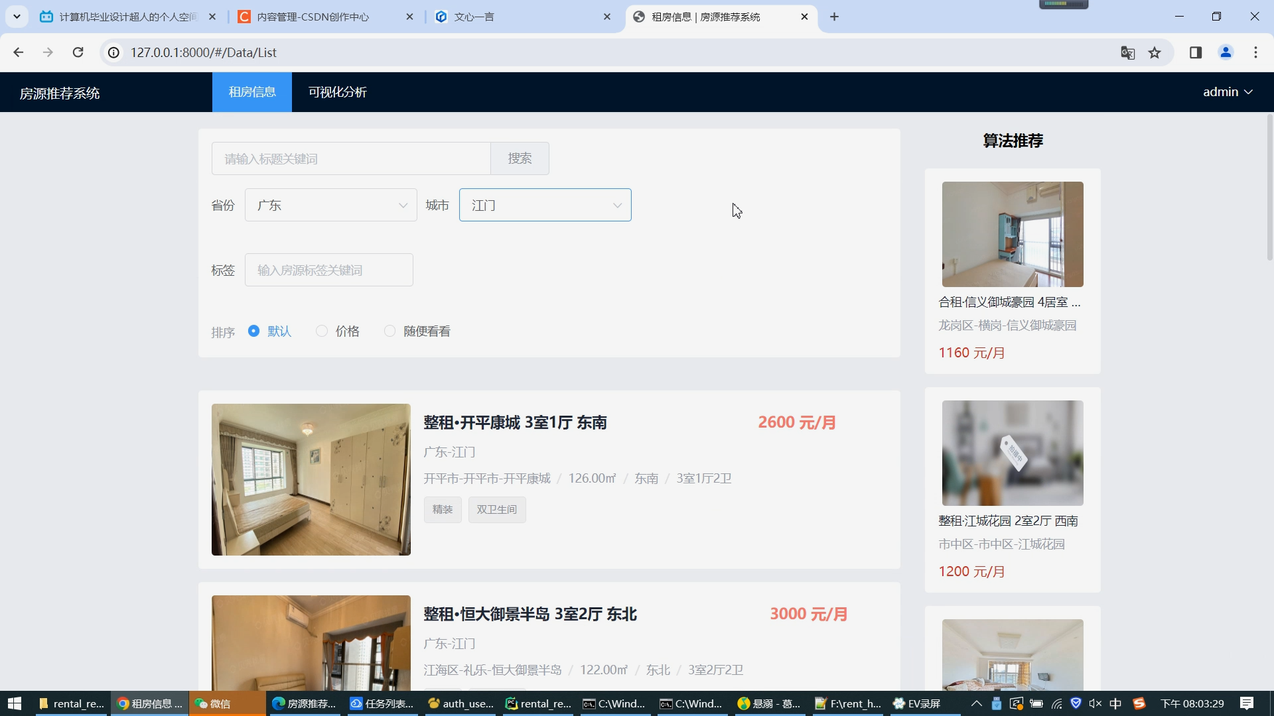1274x716 pixels.
Task: Open auth_use... taskbar item
Action: pyautogui.click(x=460, y=703)
